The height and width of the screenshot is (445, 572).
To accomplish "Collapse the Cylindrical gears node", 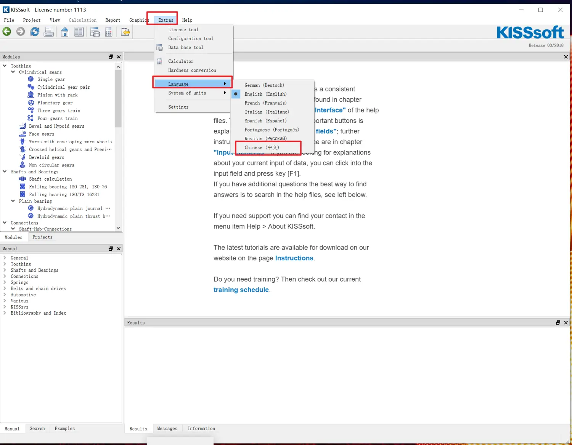I will pyautogui.click(x=13, y=72).
